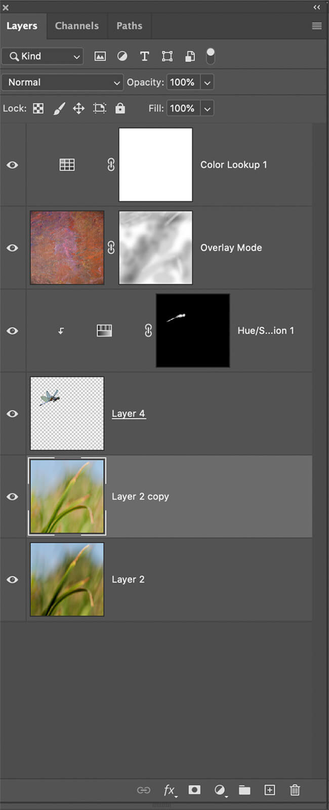
Task: Create a new layer
Action: pos(270,790)
